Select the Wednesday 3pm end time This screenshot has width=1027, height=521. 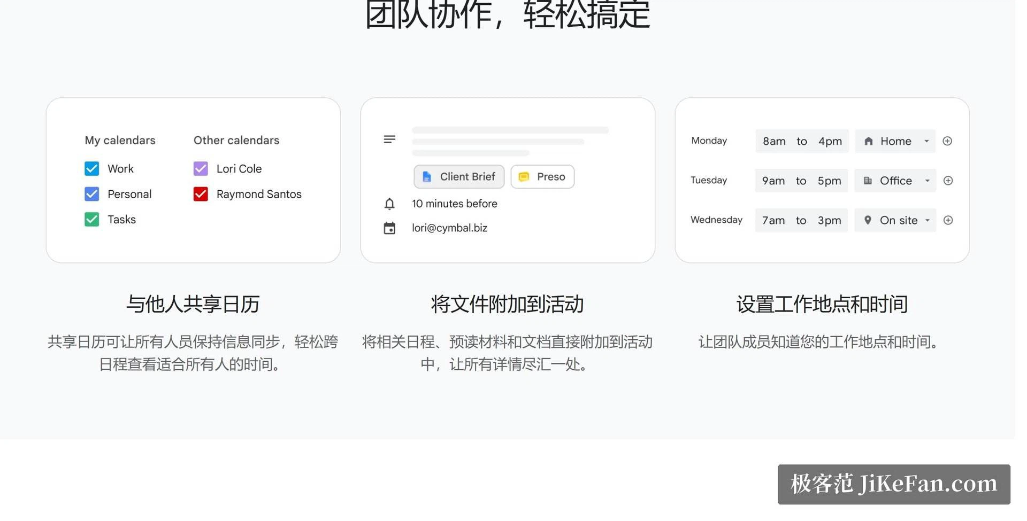coord(830,221)
